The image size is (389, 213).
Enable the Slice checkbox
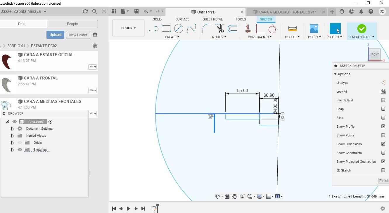(x=383, y=118)
